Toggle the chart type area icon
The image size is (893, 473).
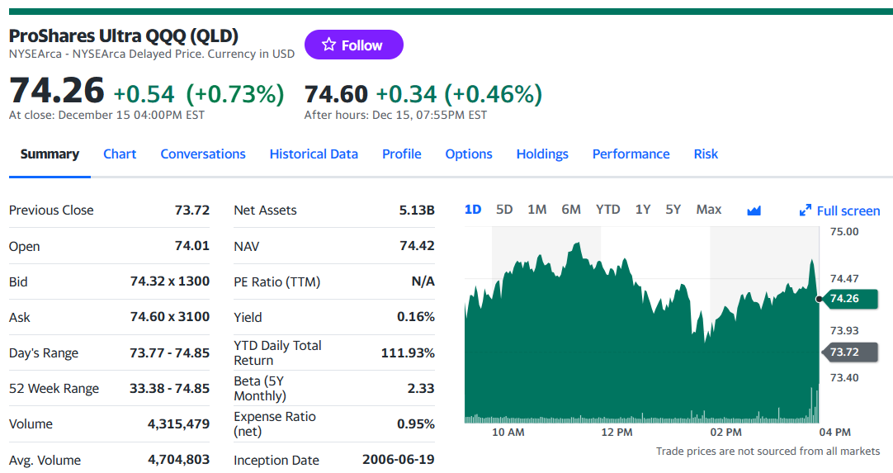[754, 210]
